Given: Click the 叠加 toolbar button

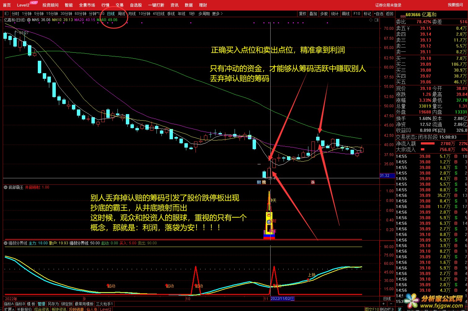Looking at the screenshot, I should 313,14.
